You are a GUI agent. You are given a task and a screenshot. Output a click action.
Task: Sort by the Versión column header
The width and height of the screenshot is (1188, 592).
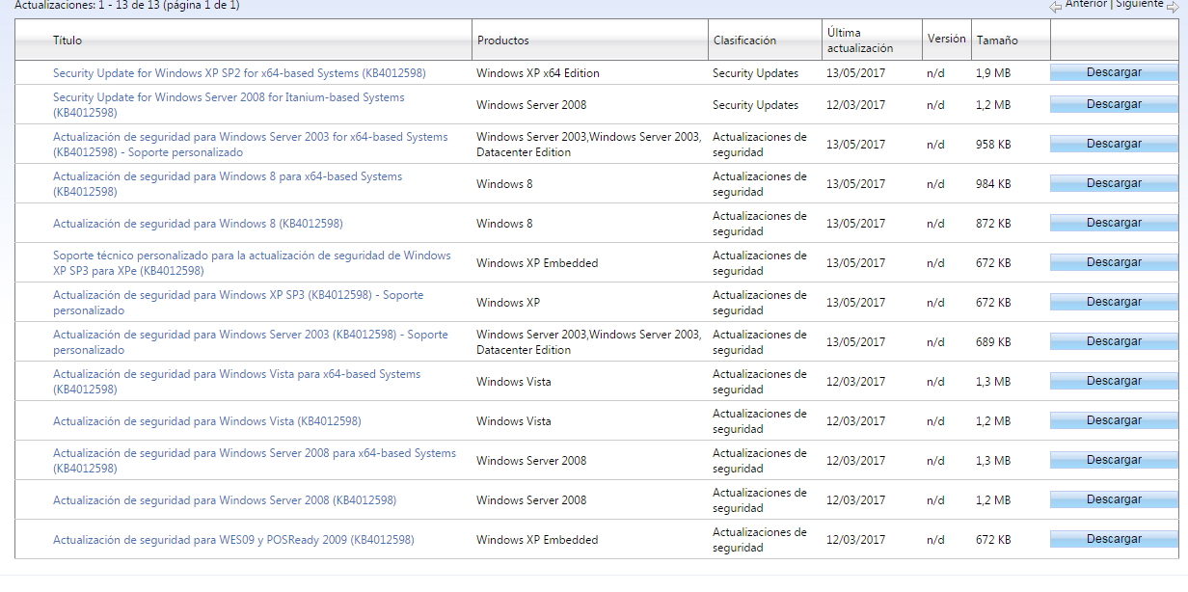point(946,40)
